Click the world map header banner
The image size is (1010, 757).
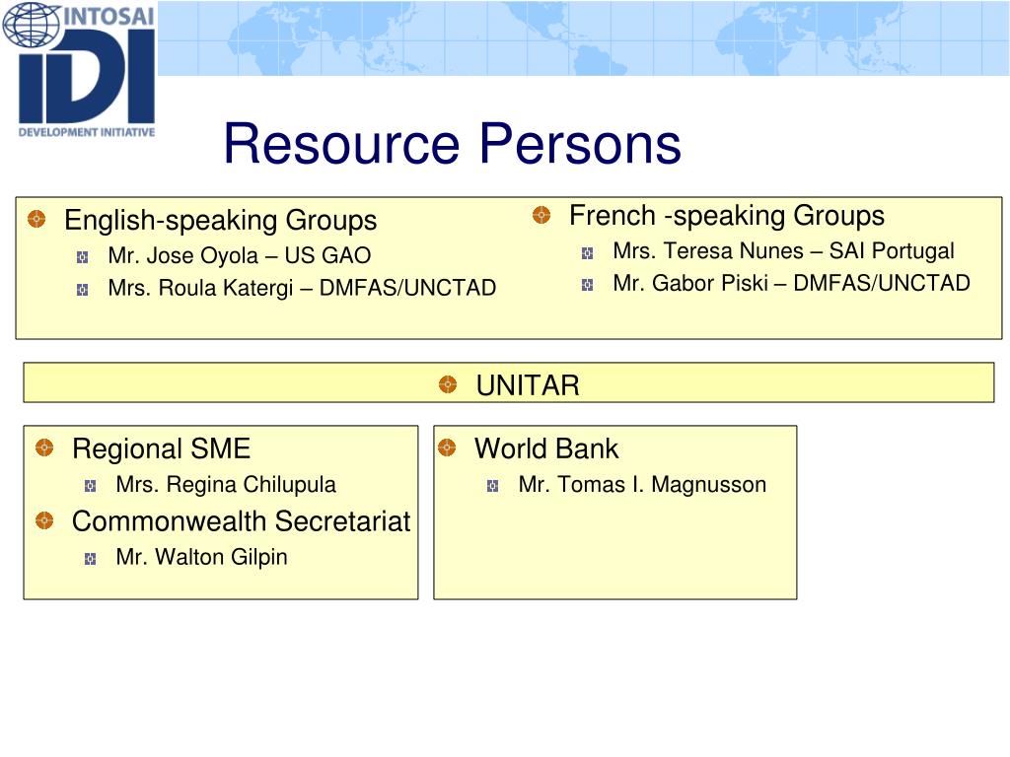[584, 38]
